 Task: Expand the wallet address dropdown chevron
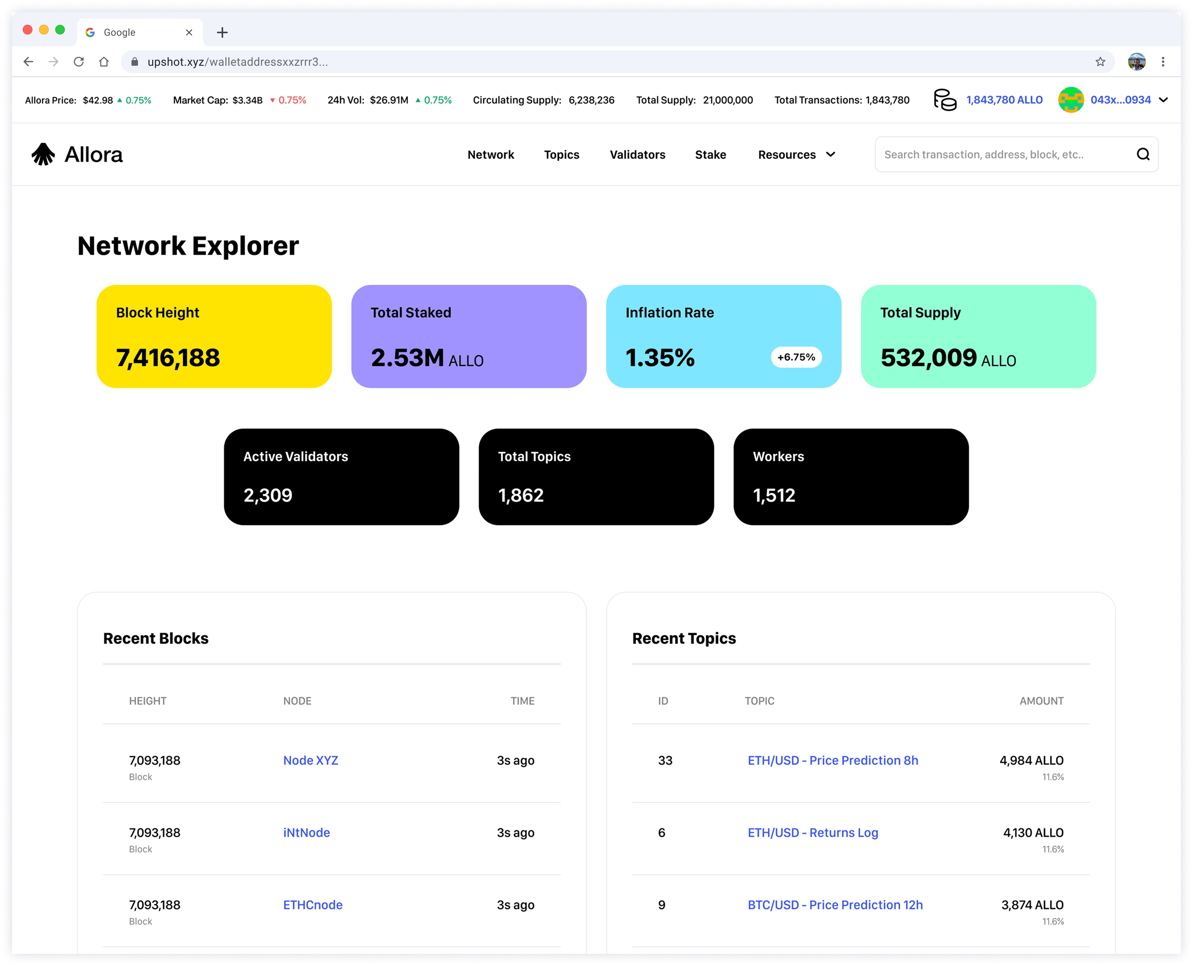point(1163,100)
